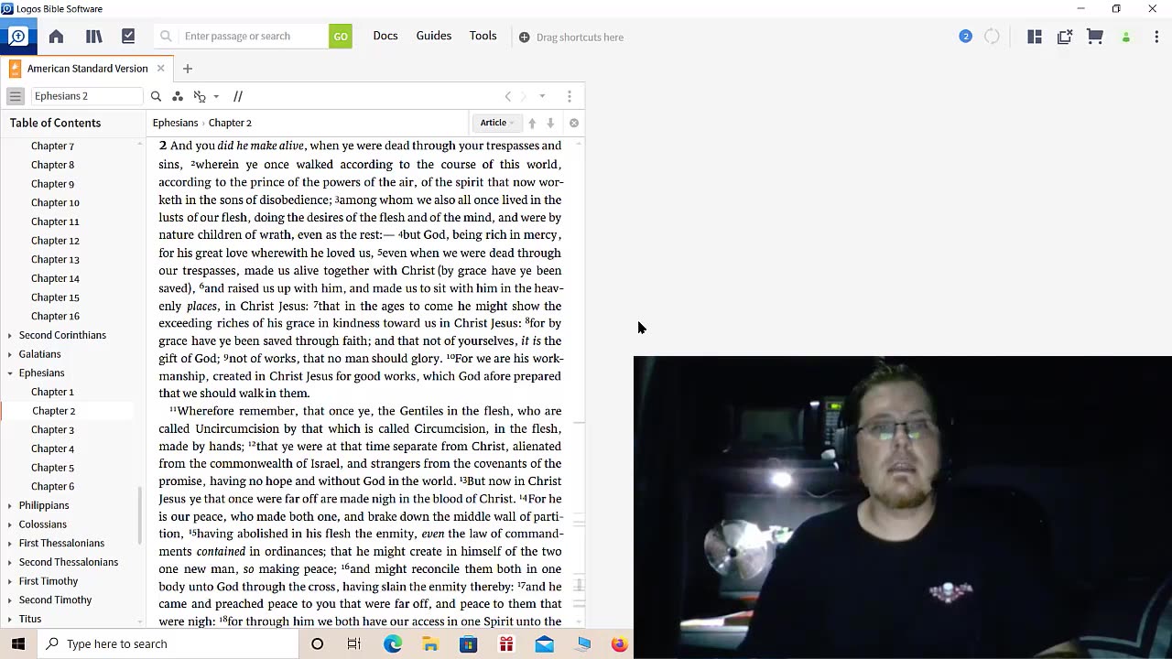Image resolution: width=1172 pixels, height=659 pixels.
Task: Open the store shopping cart icon
Action: click(x=1095, y=37)
